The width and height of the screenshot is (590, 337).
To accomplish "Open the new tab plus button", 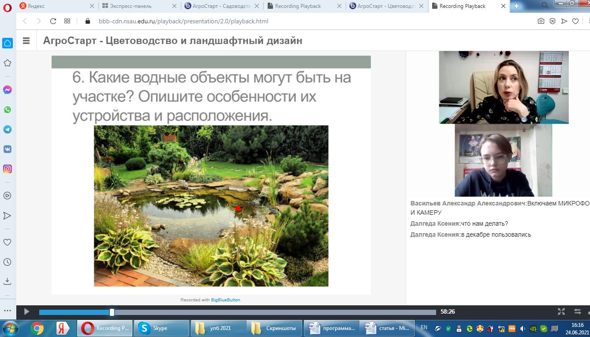I will tap(516, 6).
